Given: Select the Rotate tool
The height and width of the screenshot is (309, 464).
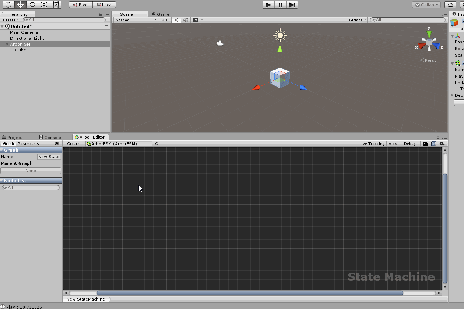Looking at the screenshot, I should click(x=32, y=4).
